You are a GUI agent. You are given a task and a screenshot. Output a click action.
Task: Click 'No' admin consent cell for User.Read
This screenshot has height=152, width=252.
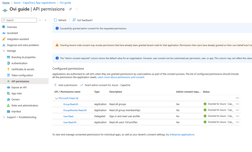click(x=178, y=116)
